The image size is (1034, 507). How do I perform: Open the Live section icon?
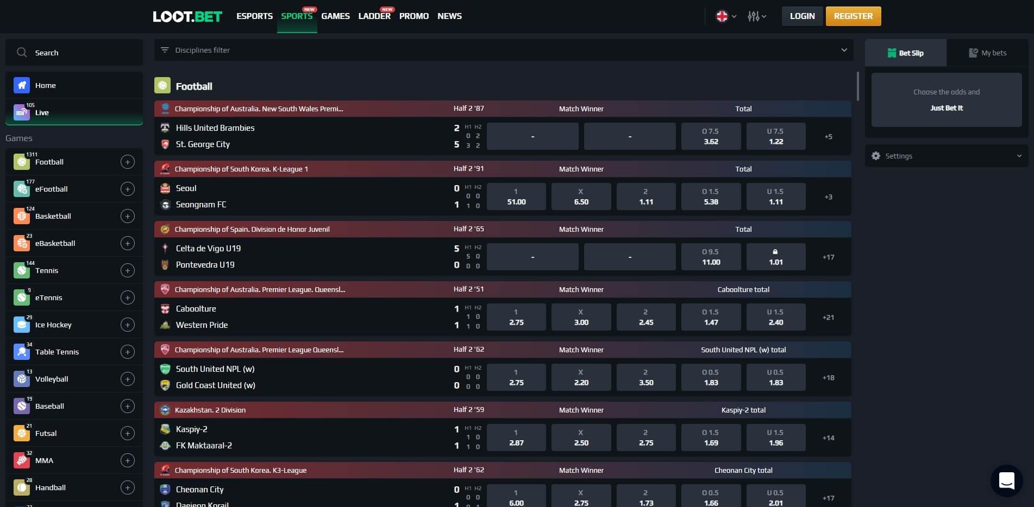click(x=22, y=112)
